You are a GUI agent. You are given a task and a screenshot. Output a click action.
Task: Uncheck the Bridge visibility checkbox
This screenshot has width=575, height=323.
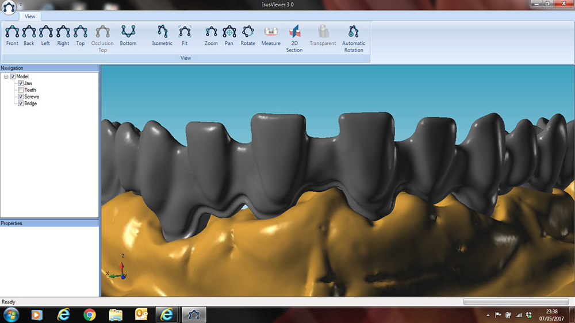21,103
